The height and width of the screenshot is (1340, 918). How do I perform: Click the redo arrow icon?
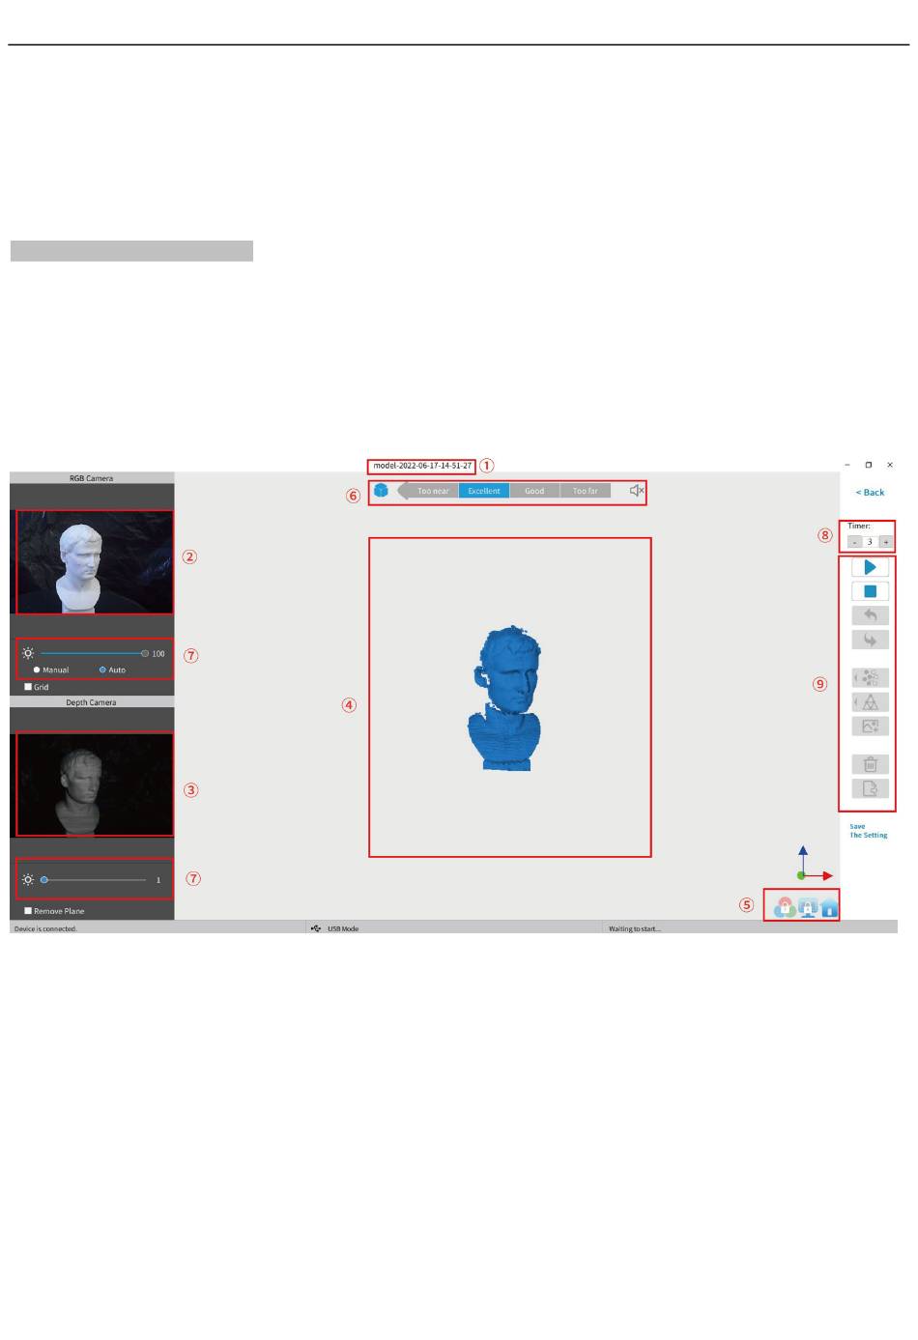(x=870, y=640)
